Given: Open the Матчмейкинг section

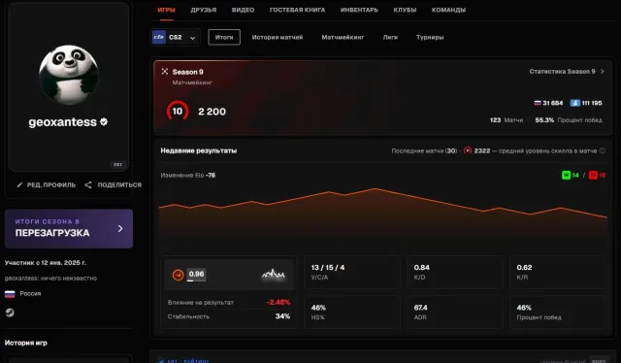Looking at the screenshot, I should tap(343, 37).
